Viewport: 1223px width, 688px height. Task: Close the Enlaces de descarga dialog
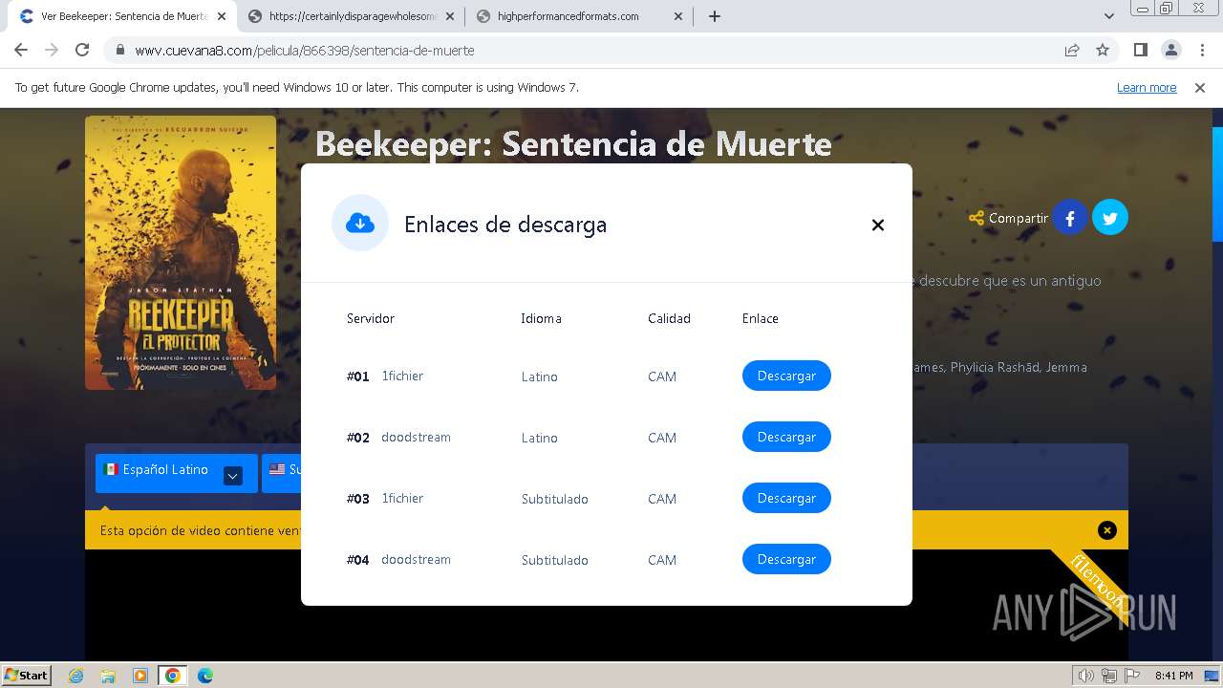pos(877,225)
